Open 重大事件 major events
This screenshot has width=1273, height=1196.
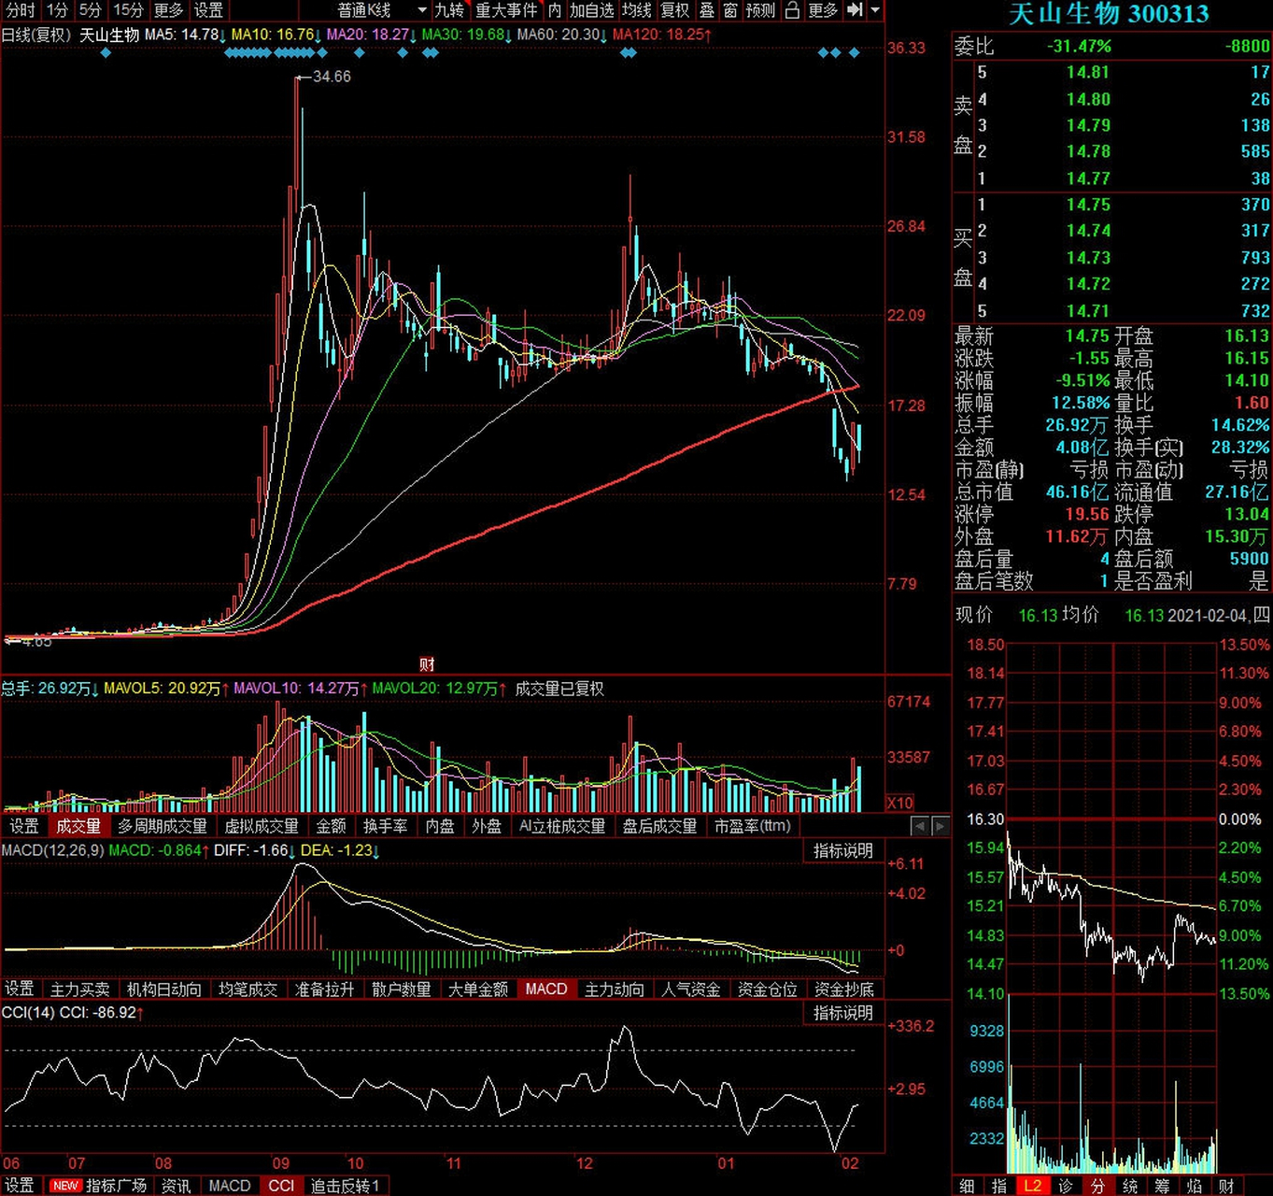[506, 10]
